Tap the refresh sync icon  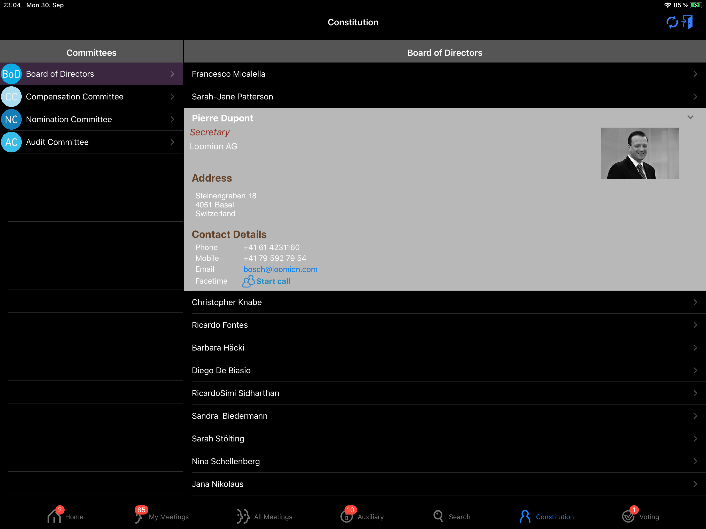[x=672, y=22]
